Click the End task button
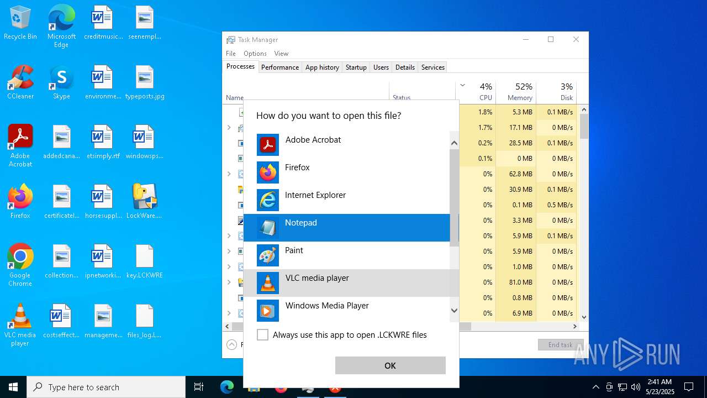Image resolution: width=707 pixels, height=398 pixels. [x=561, y=344]
